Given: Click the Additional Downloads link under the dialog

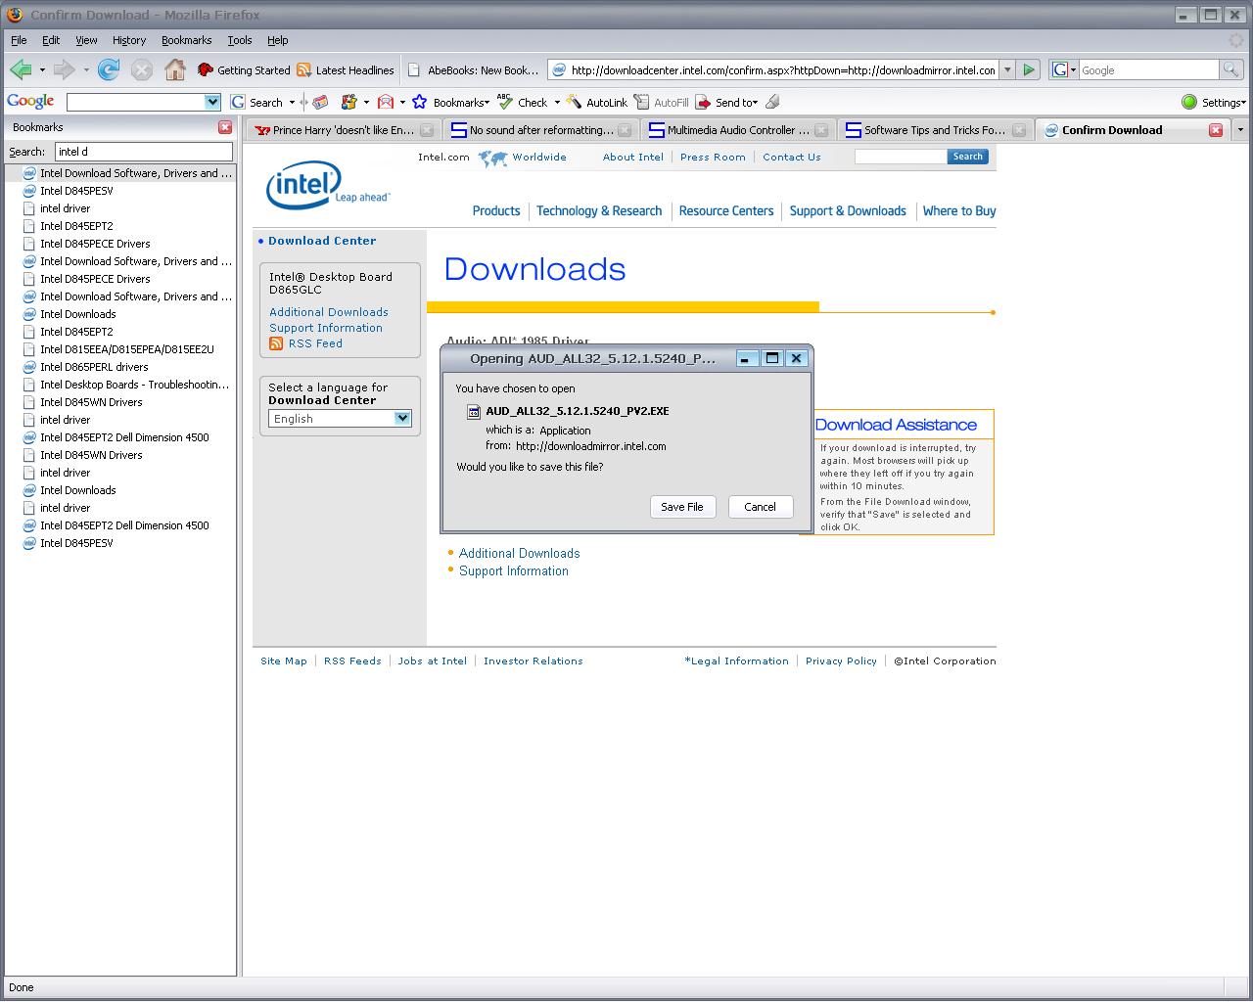Looking at the screenshot, I should 519,554.
